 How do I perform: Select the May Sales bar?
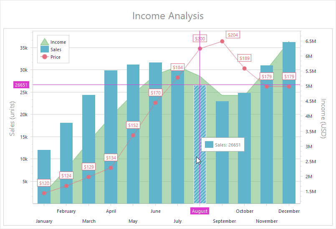(x=133, y=134)
